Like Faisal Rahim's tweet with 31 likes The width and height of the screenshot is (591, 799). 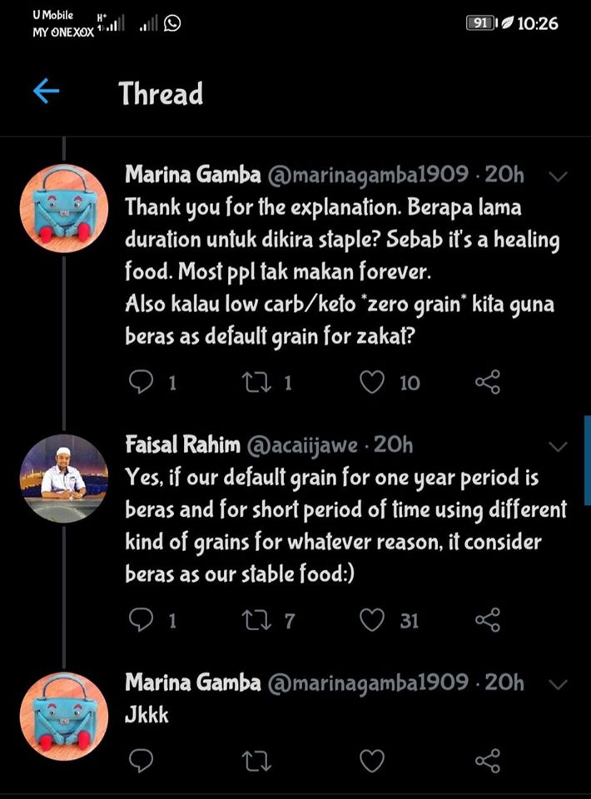pos(373,619)
